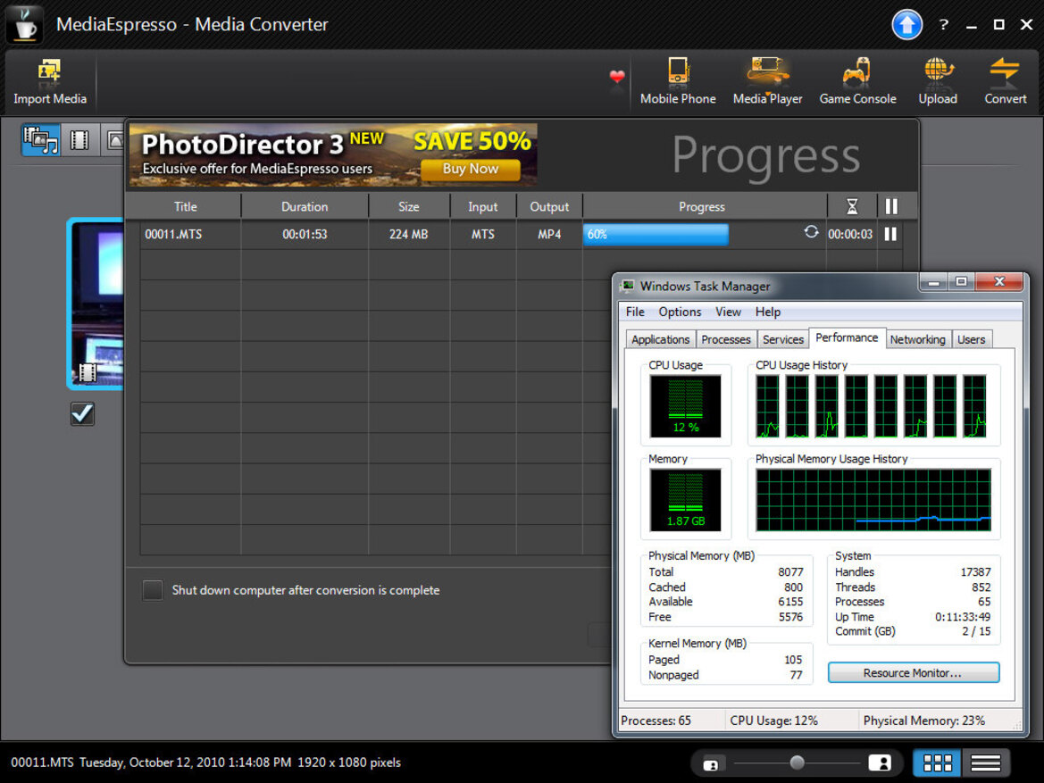Viewport: 1044px width, 783px height.
Task: Select the Mobile Phone device icon
Action: click(678, 70)
